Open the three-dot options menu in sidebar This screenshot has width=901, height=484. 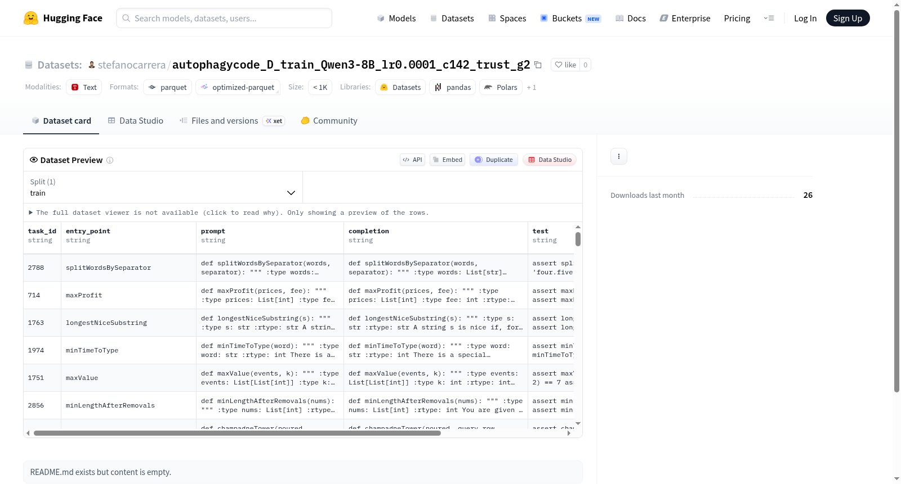pyautogui.click(x=619, y=156)
